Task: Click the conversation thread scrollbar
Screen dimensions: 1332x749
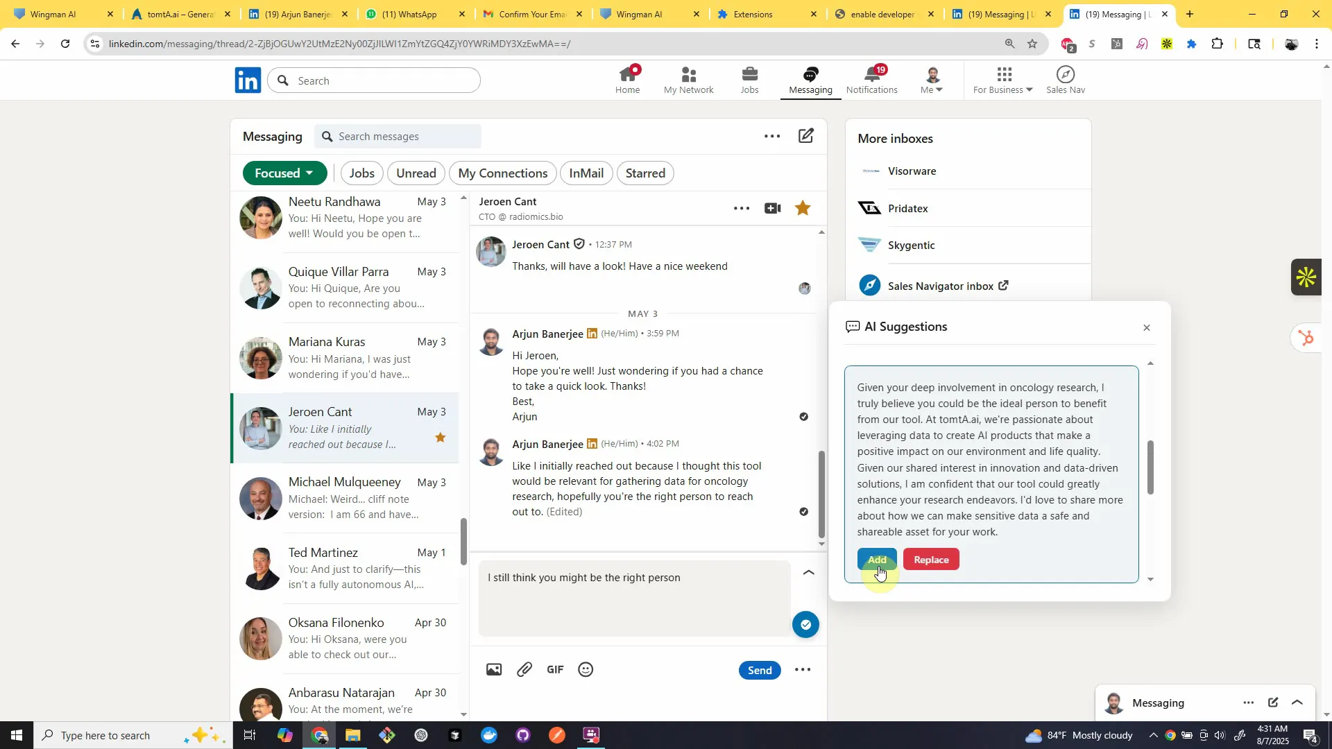Action: point(822,494)
